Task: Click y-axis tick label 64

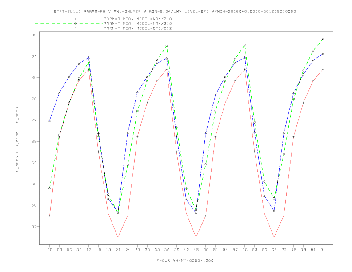Action: (34, 163)
